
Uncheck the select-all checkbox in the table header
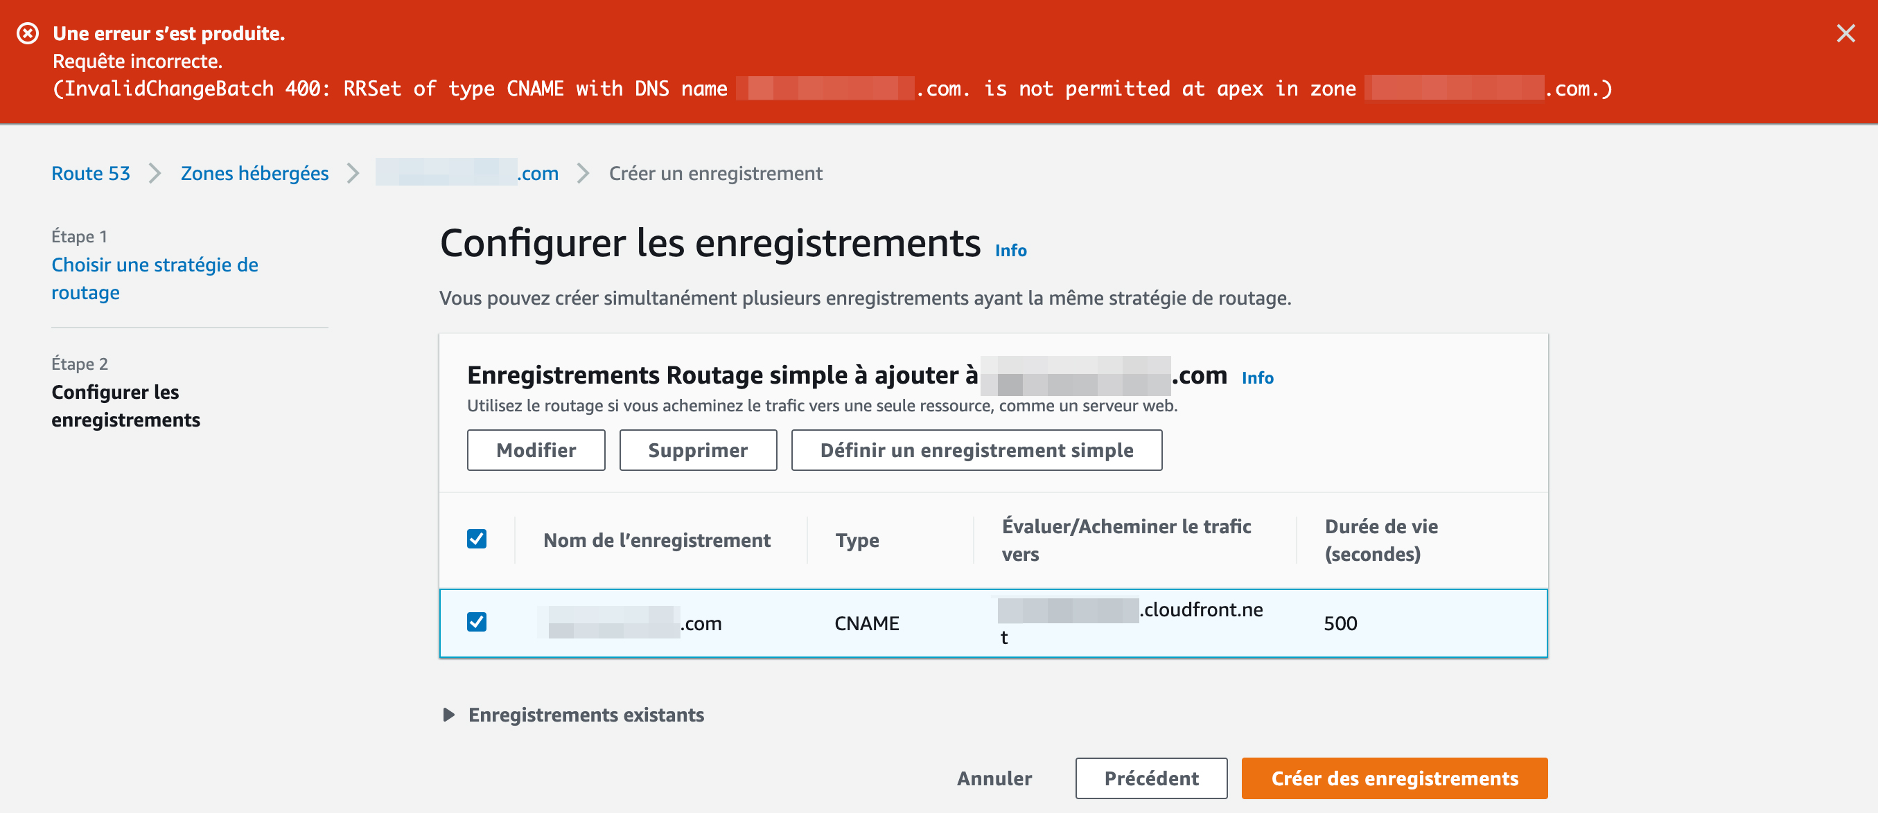(x=477, y=539)
